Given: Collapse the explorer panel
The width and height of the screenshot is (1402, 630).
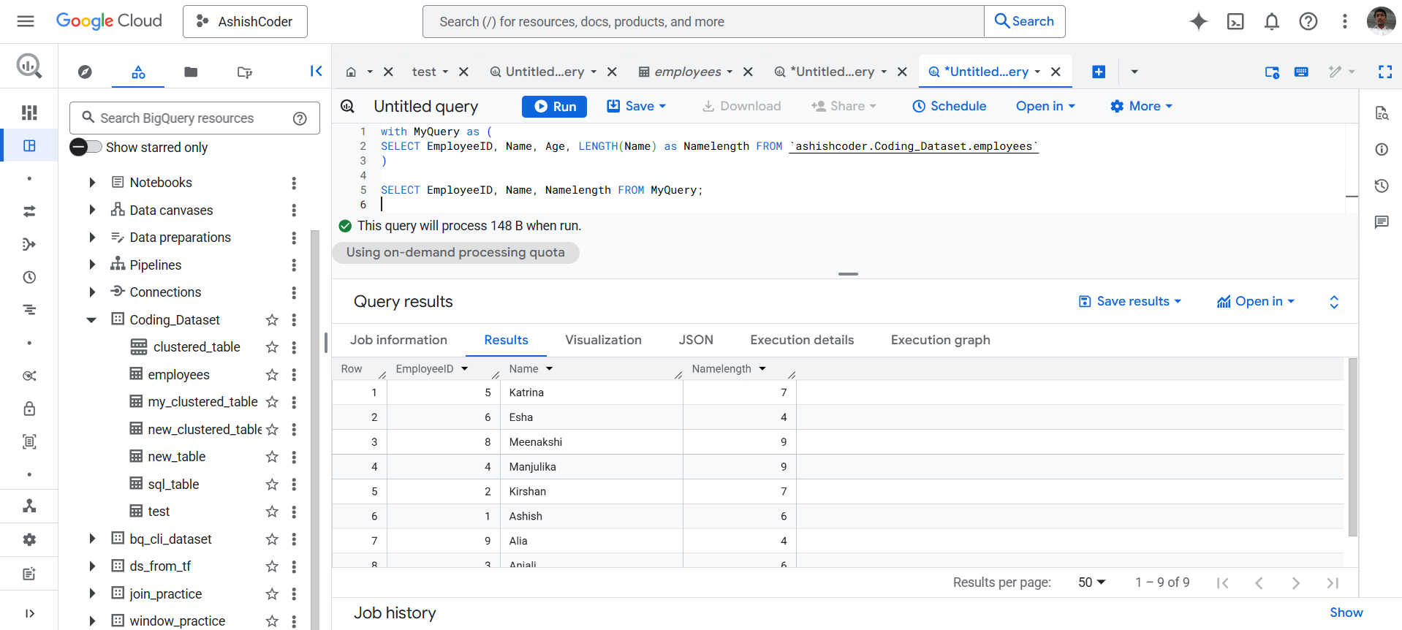Looking at the screenshot, I should tap(316, 71).
